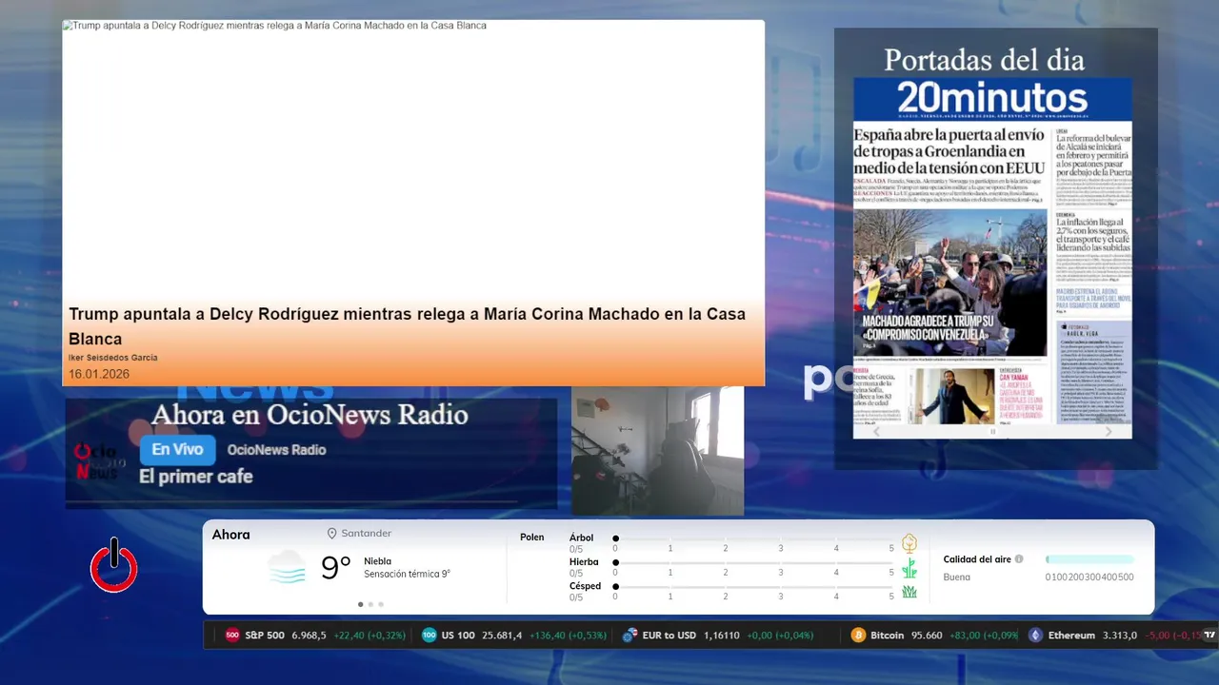Click the lawn pollen icon beside Césped scale
This screenshot has width=1219, height=685.
pos(909,592)
